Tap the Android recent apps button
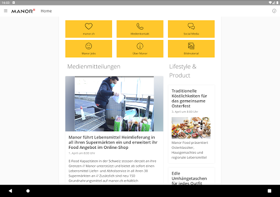Screen dimensions: 280x197 [270, 191]
